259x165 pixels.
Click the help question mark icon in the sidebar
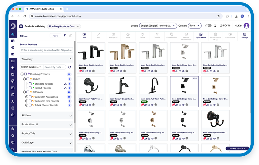click(x=13, y=142)
